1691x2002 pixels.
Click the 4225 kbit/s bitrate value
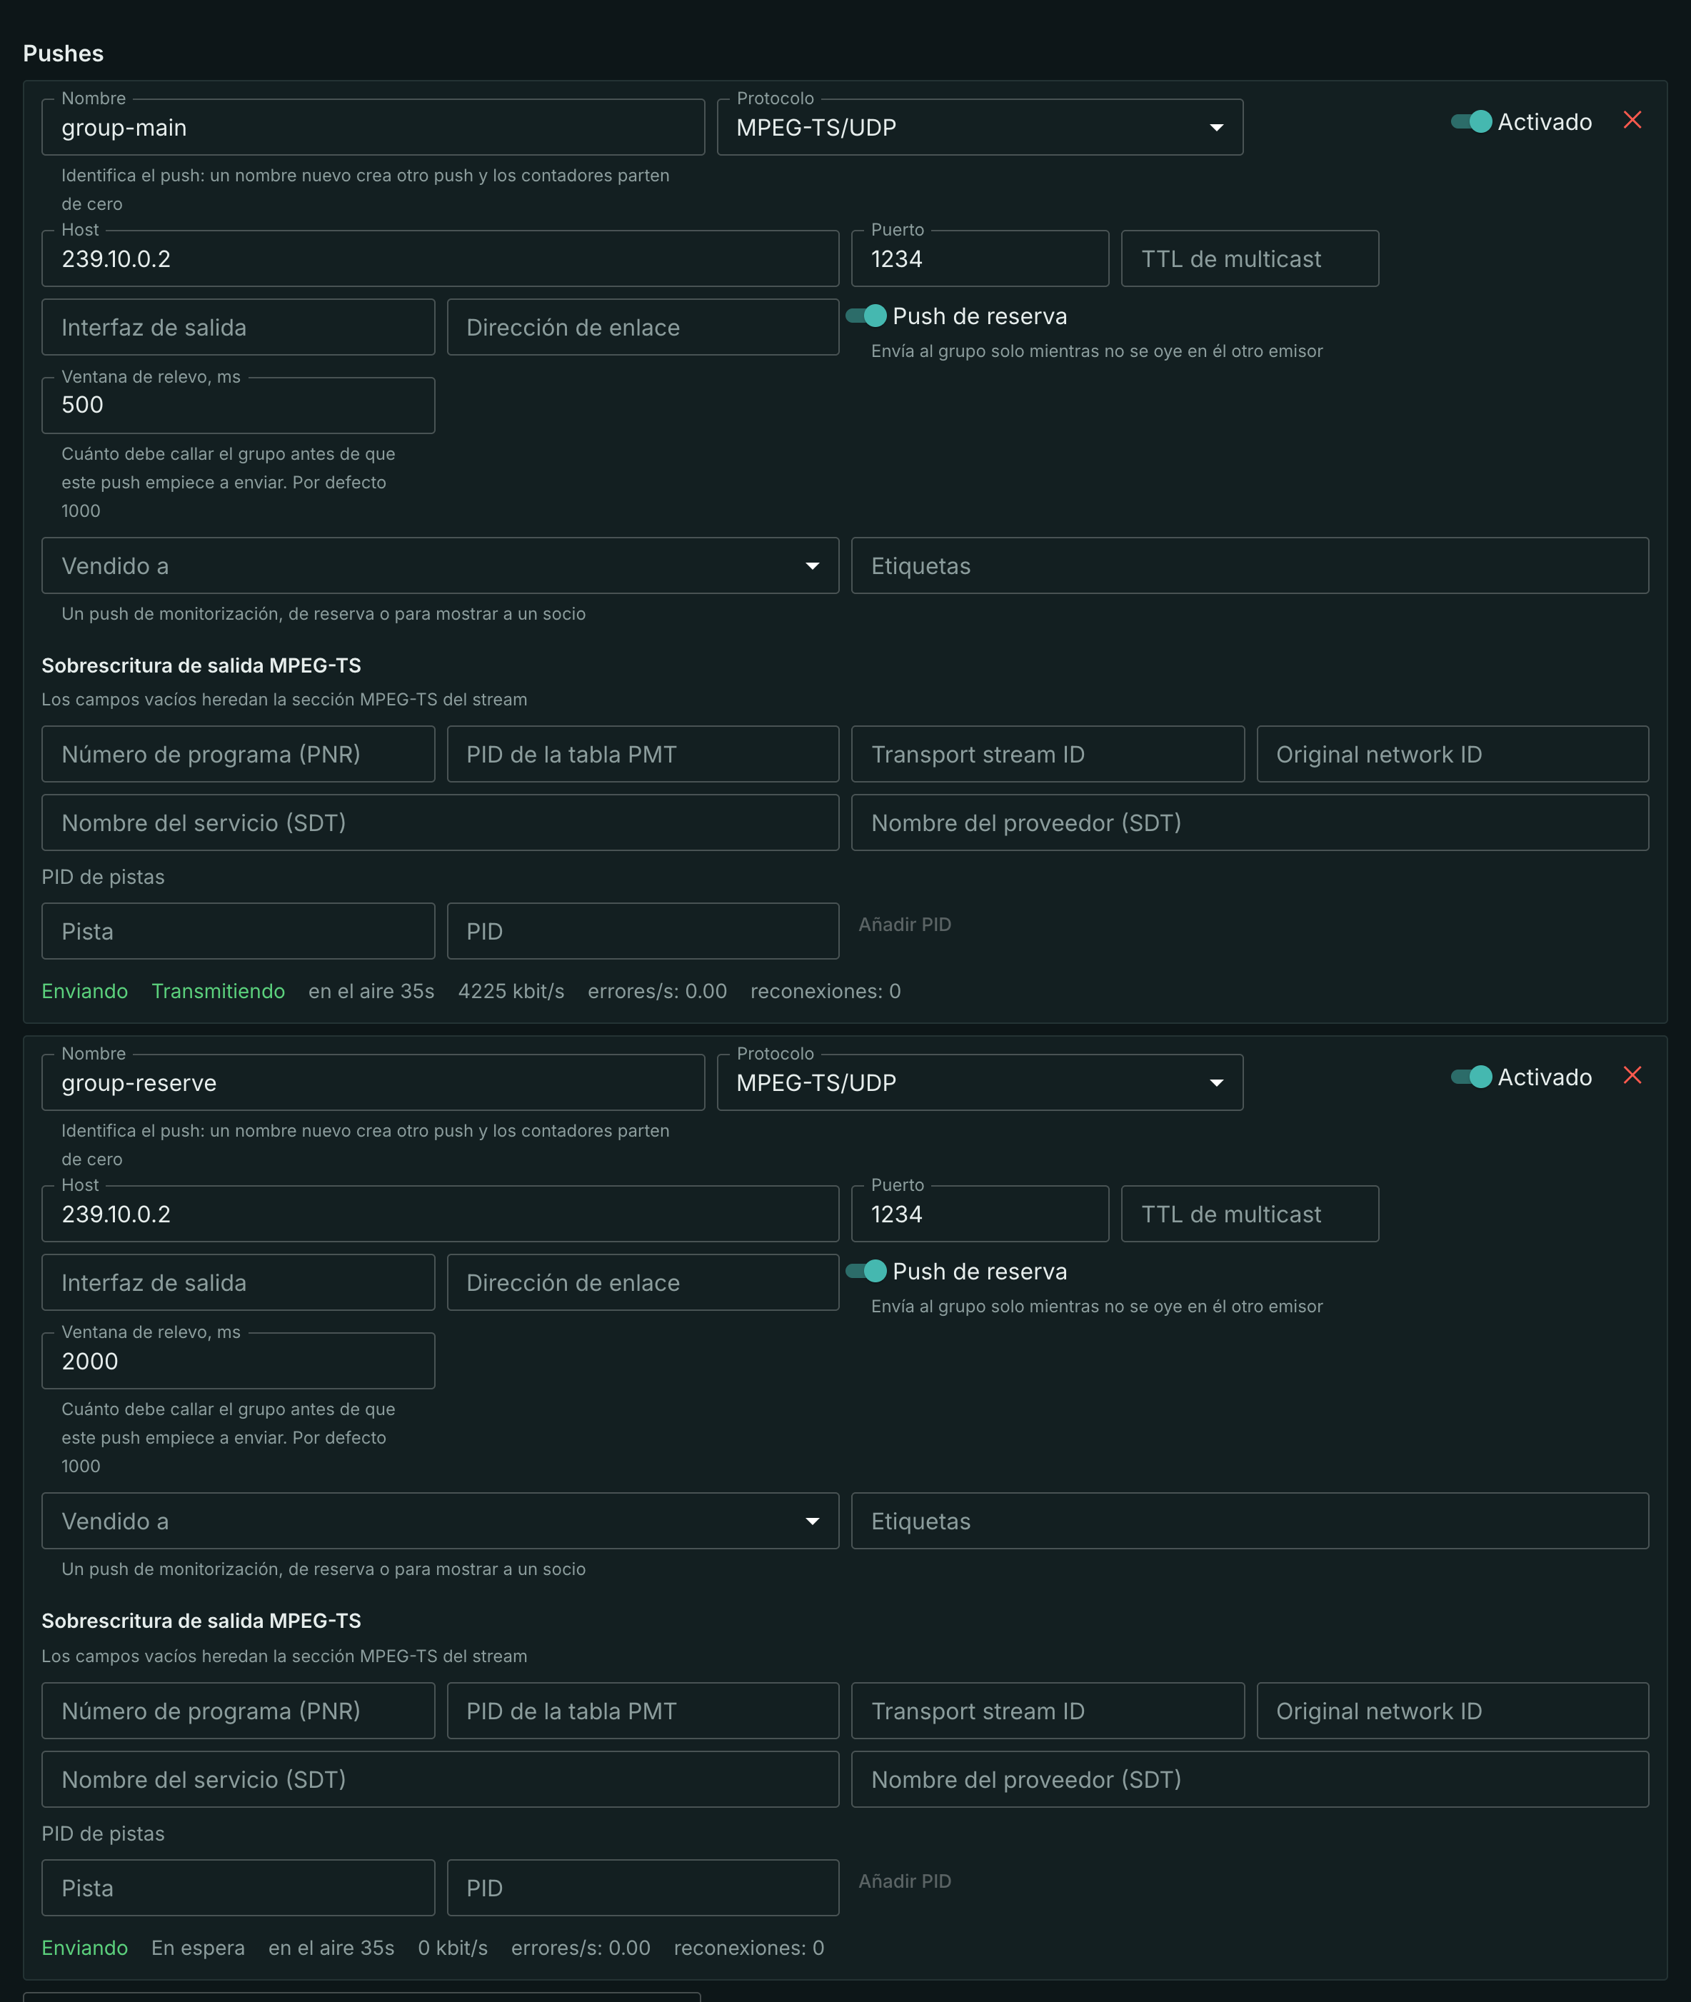[x=511, y=991]
